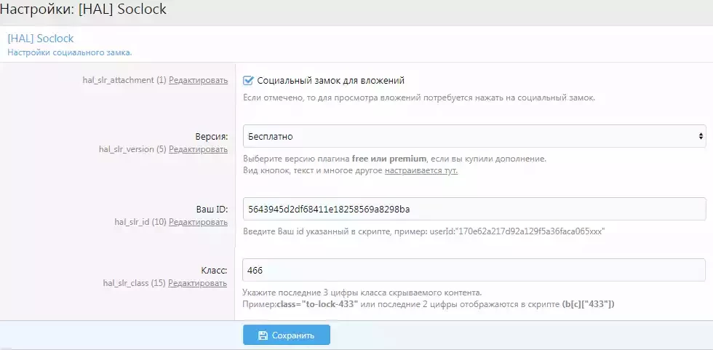Open the Версия dropdown showing Бесплатно
The image size is (713, 350).
(474, 136)
